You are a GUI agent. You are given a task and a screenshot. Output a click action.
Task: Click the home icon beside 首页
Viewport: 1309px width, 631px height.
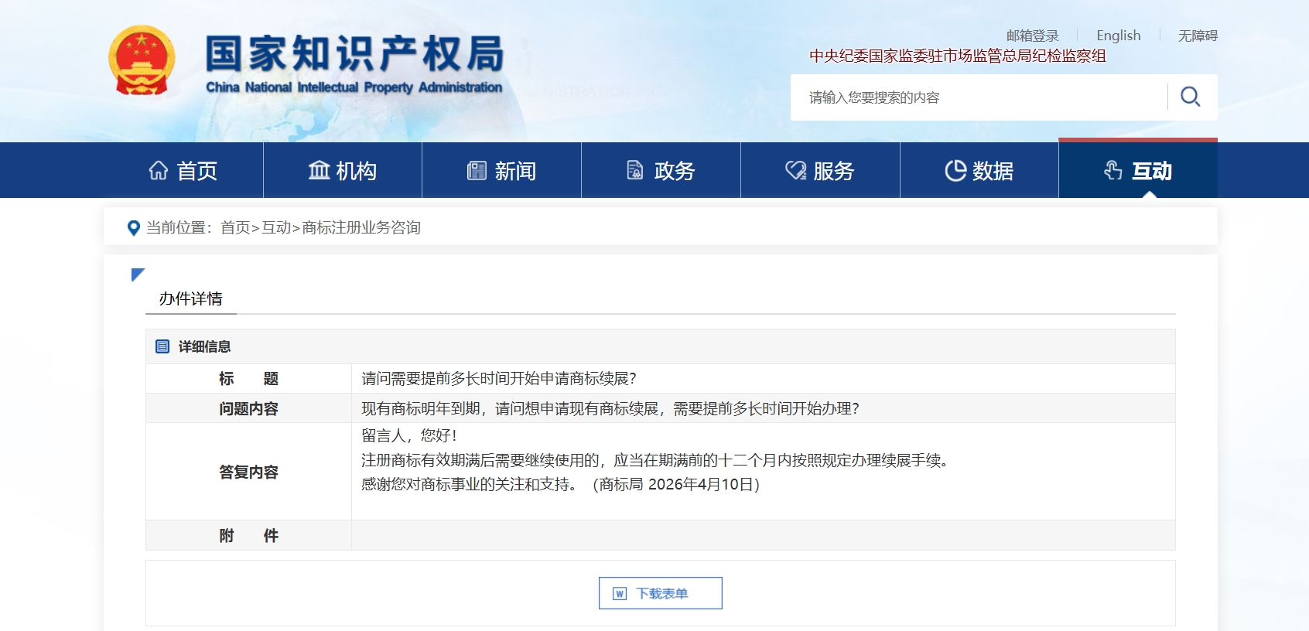[x=159, y=171]
